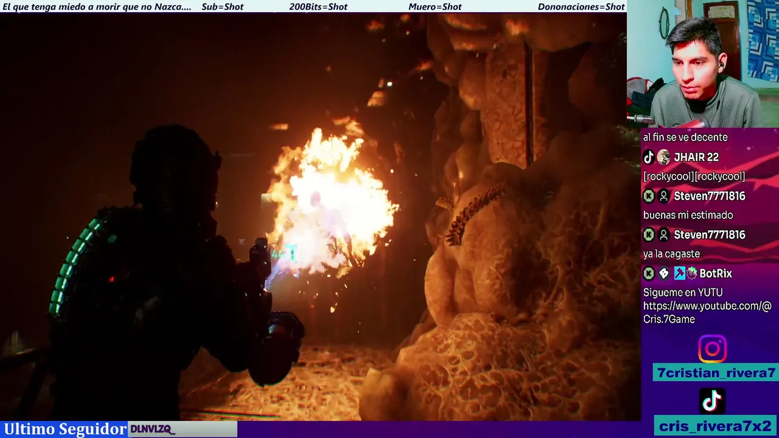Click the "Dononaciones=Shot" banner text

coord(581,7)
